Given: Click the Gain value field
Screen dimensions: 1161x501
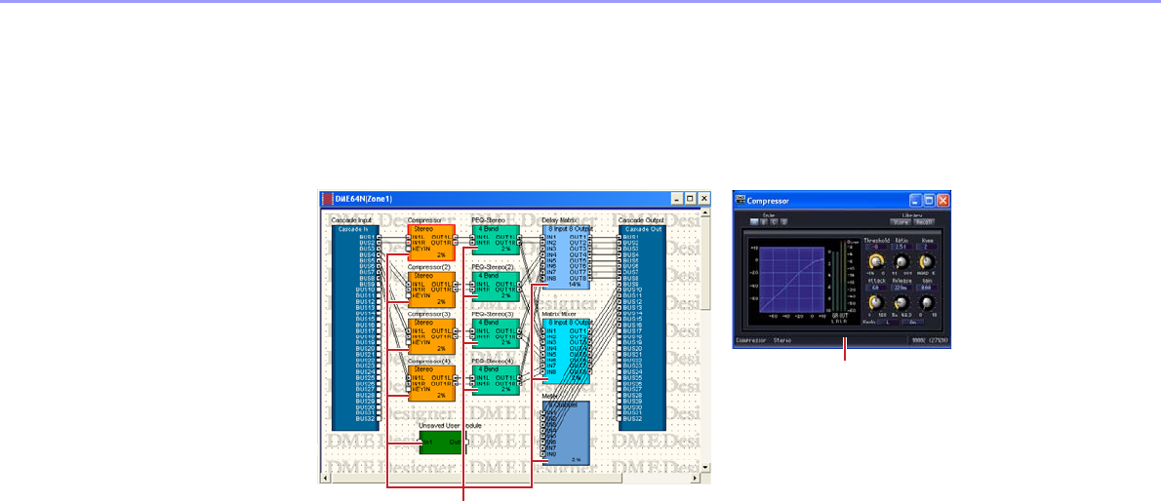Looking at the screenshot, I should point(927,288).
